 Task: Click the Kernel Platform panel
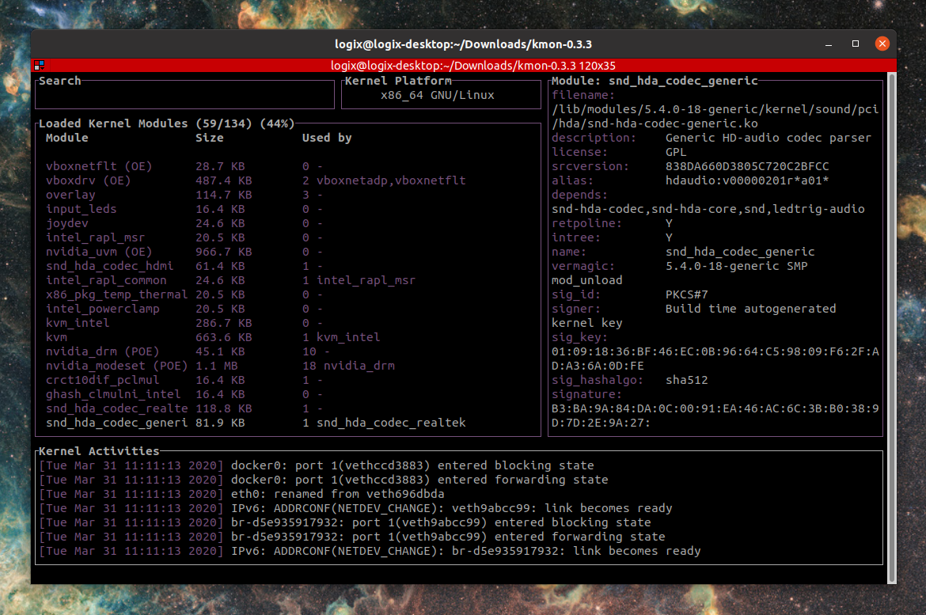click(440, 95)
